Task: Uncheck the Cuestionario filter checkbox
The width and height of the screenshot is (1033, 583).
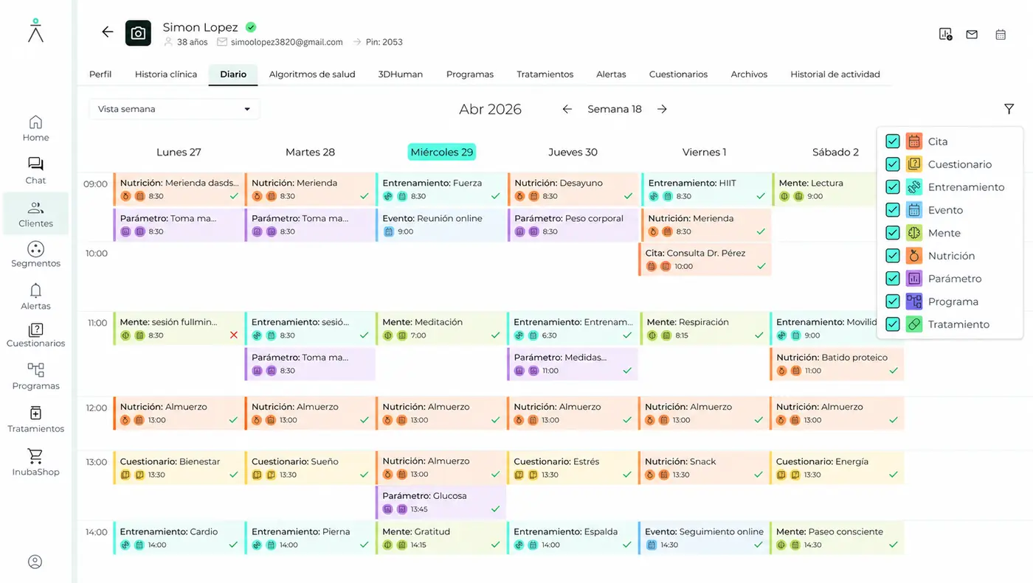Action: pyautogui.click(x=893, y=164)
